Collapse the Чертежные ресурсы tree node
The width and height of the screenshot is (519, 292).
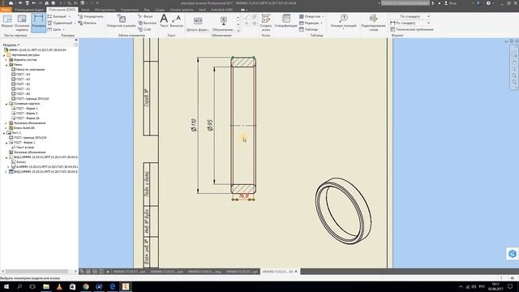4,55
